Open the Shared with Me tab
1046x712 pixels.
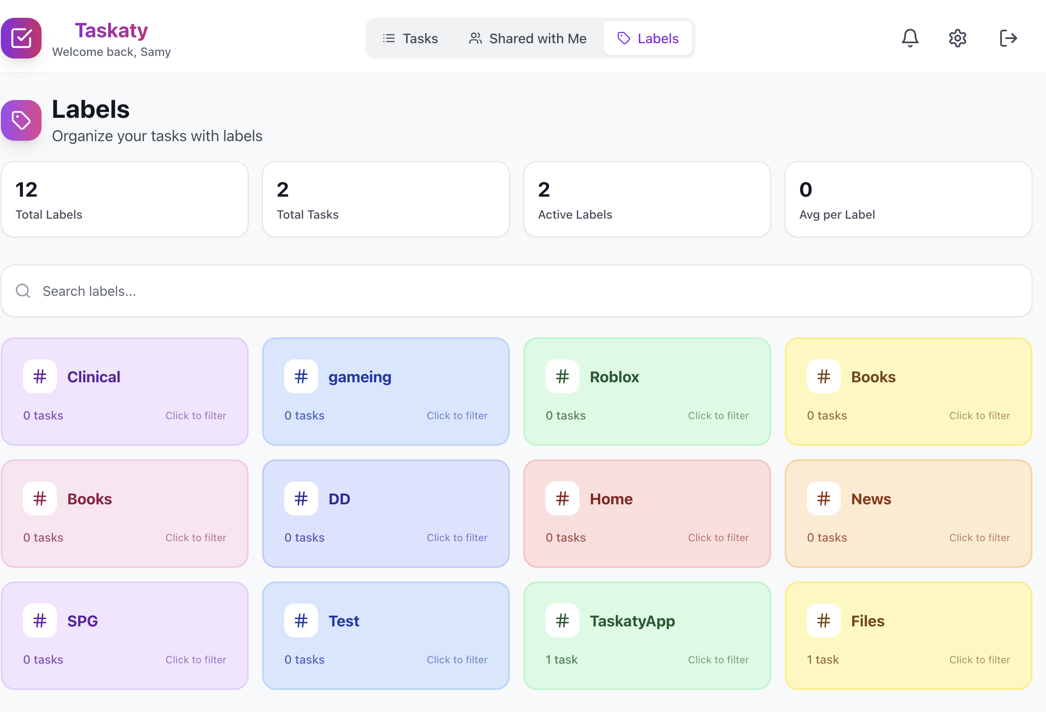click(528, 38)
